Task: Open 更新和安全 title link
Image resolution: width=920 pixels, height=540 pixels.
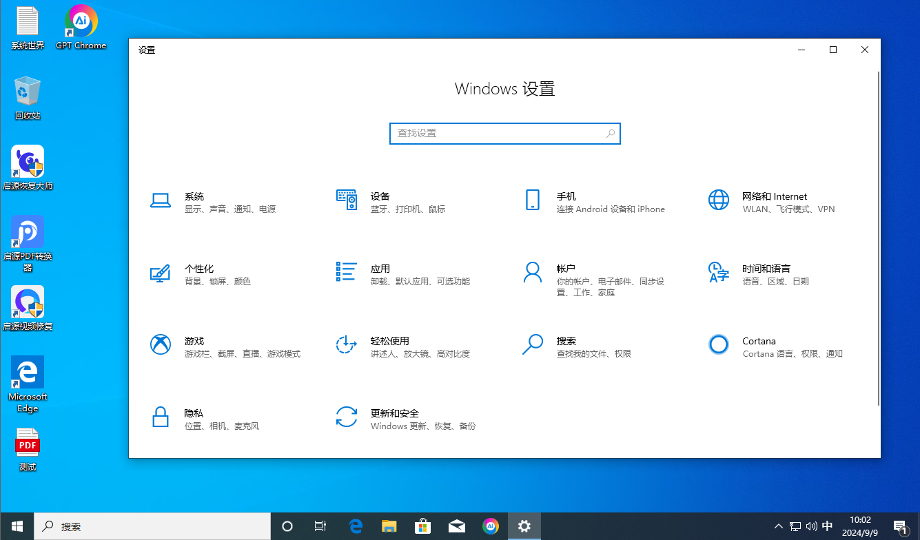Action: click(395, 413)
